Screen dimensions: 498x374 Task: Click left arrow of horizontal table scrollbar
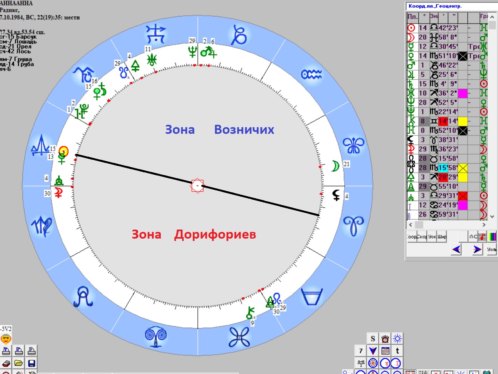tap(411, 225)
